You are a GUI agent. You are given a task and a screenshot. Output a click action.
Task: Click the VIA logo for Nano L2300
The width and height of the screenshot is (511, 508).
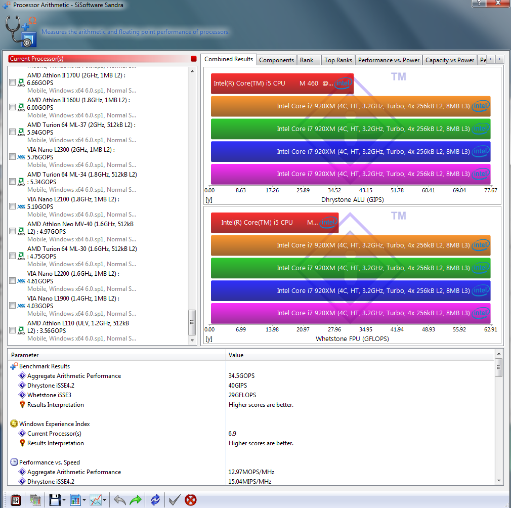pos(21,157)
